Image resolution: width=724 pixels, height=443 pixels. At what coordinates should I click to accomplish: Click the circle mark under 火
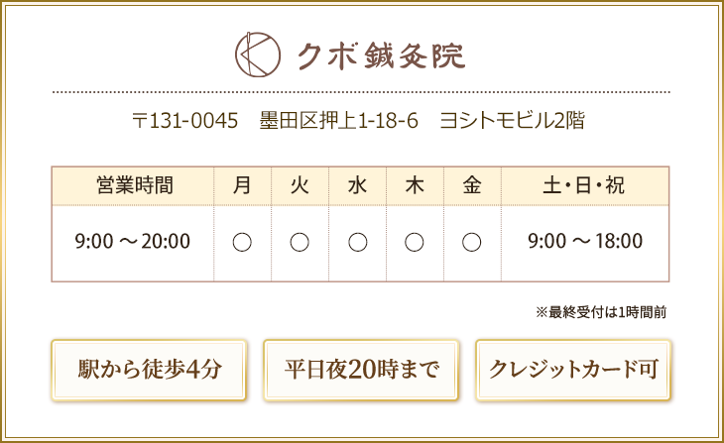[300, 242]
